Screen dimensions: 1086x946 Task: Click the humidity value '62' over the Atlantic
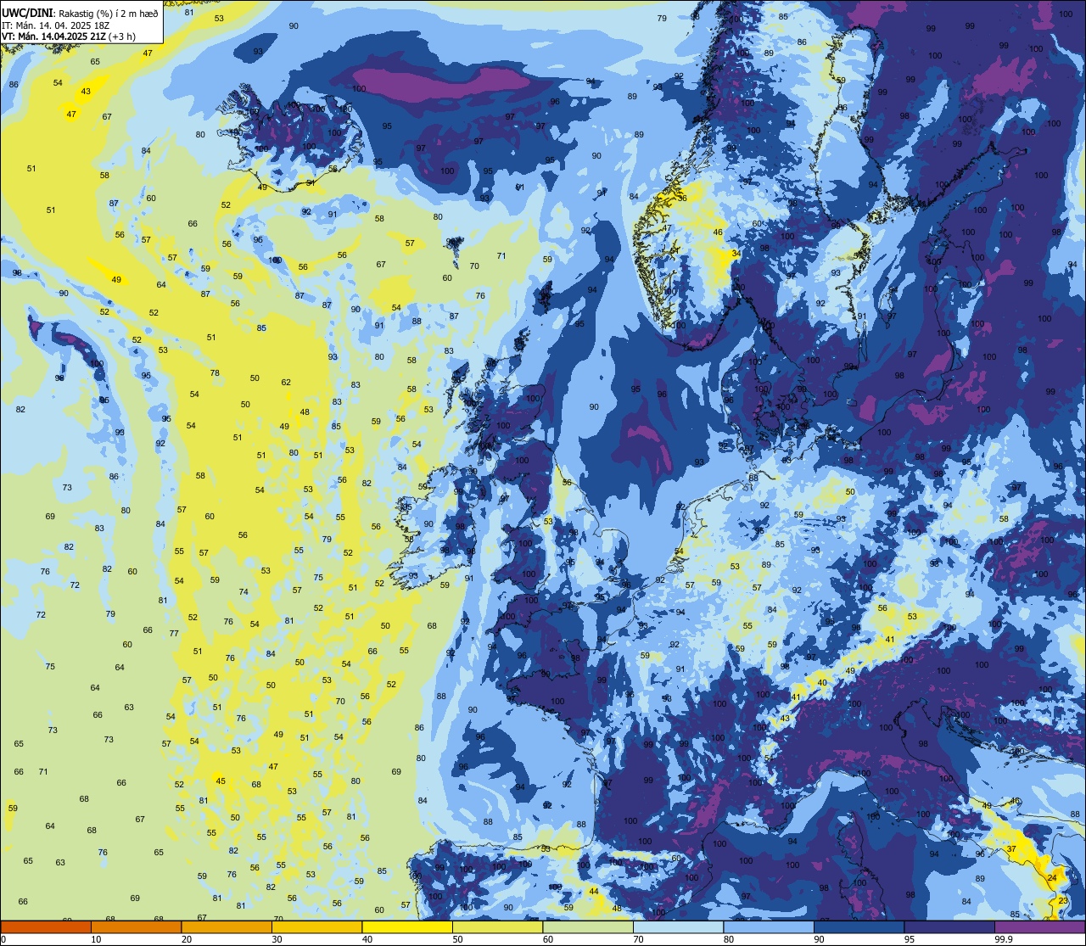(286, 383)
